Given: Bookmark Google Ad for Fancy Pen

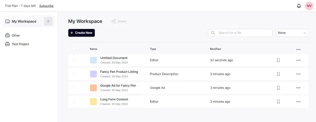Looking at the screenshot, I should [278, 88].
